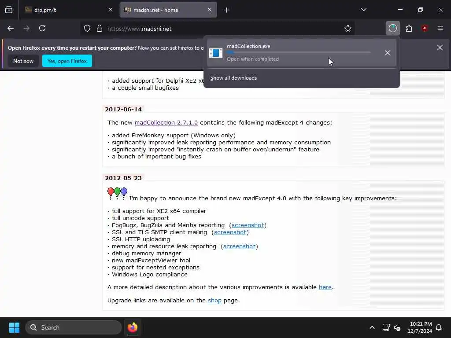Screen dimensions: 451x338
Task: Click the 2012-05-23 date heading
Action: pyautogui.click(x=123, y=178)
